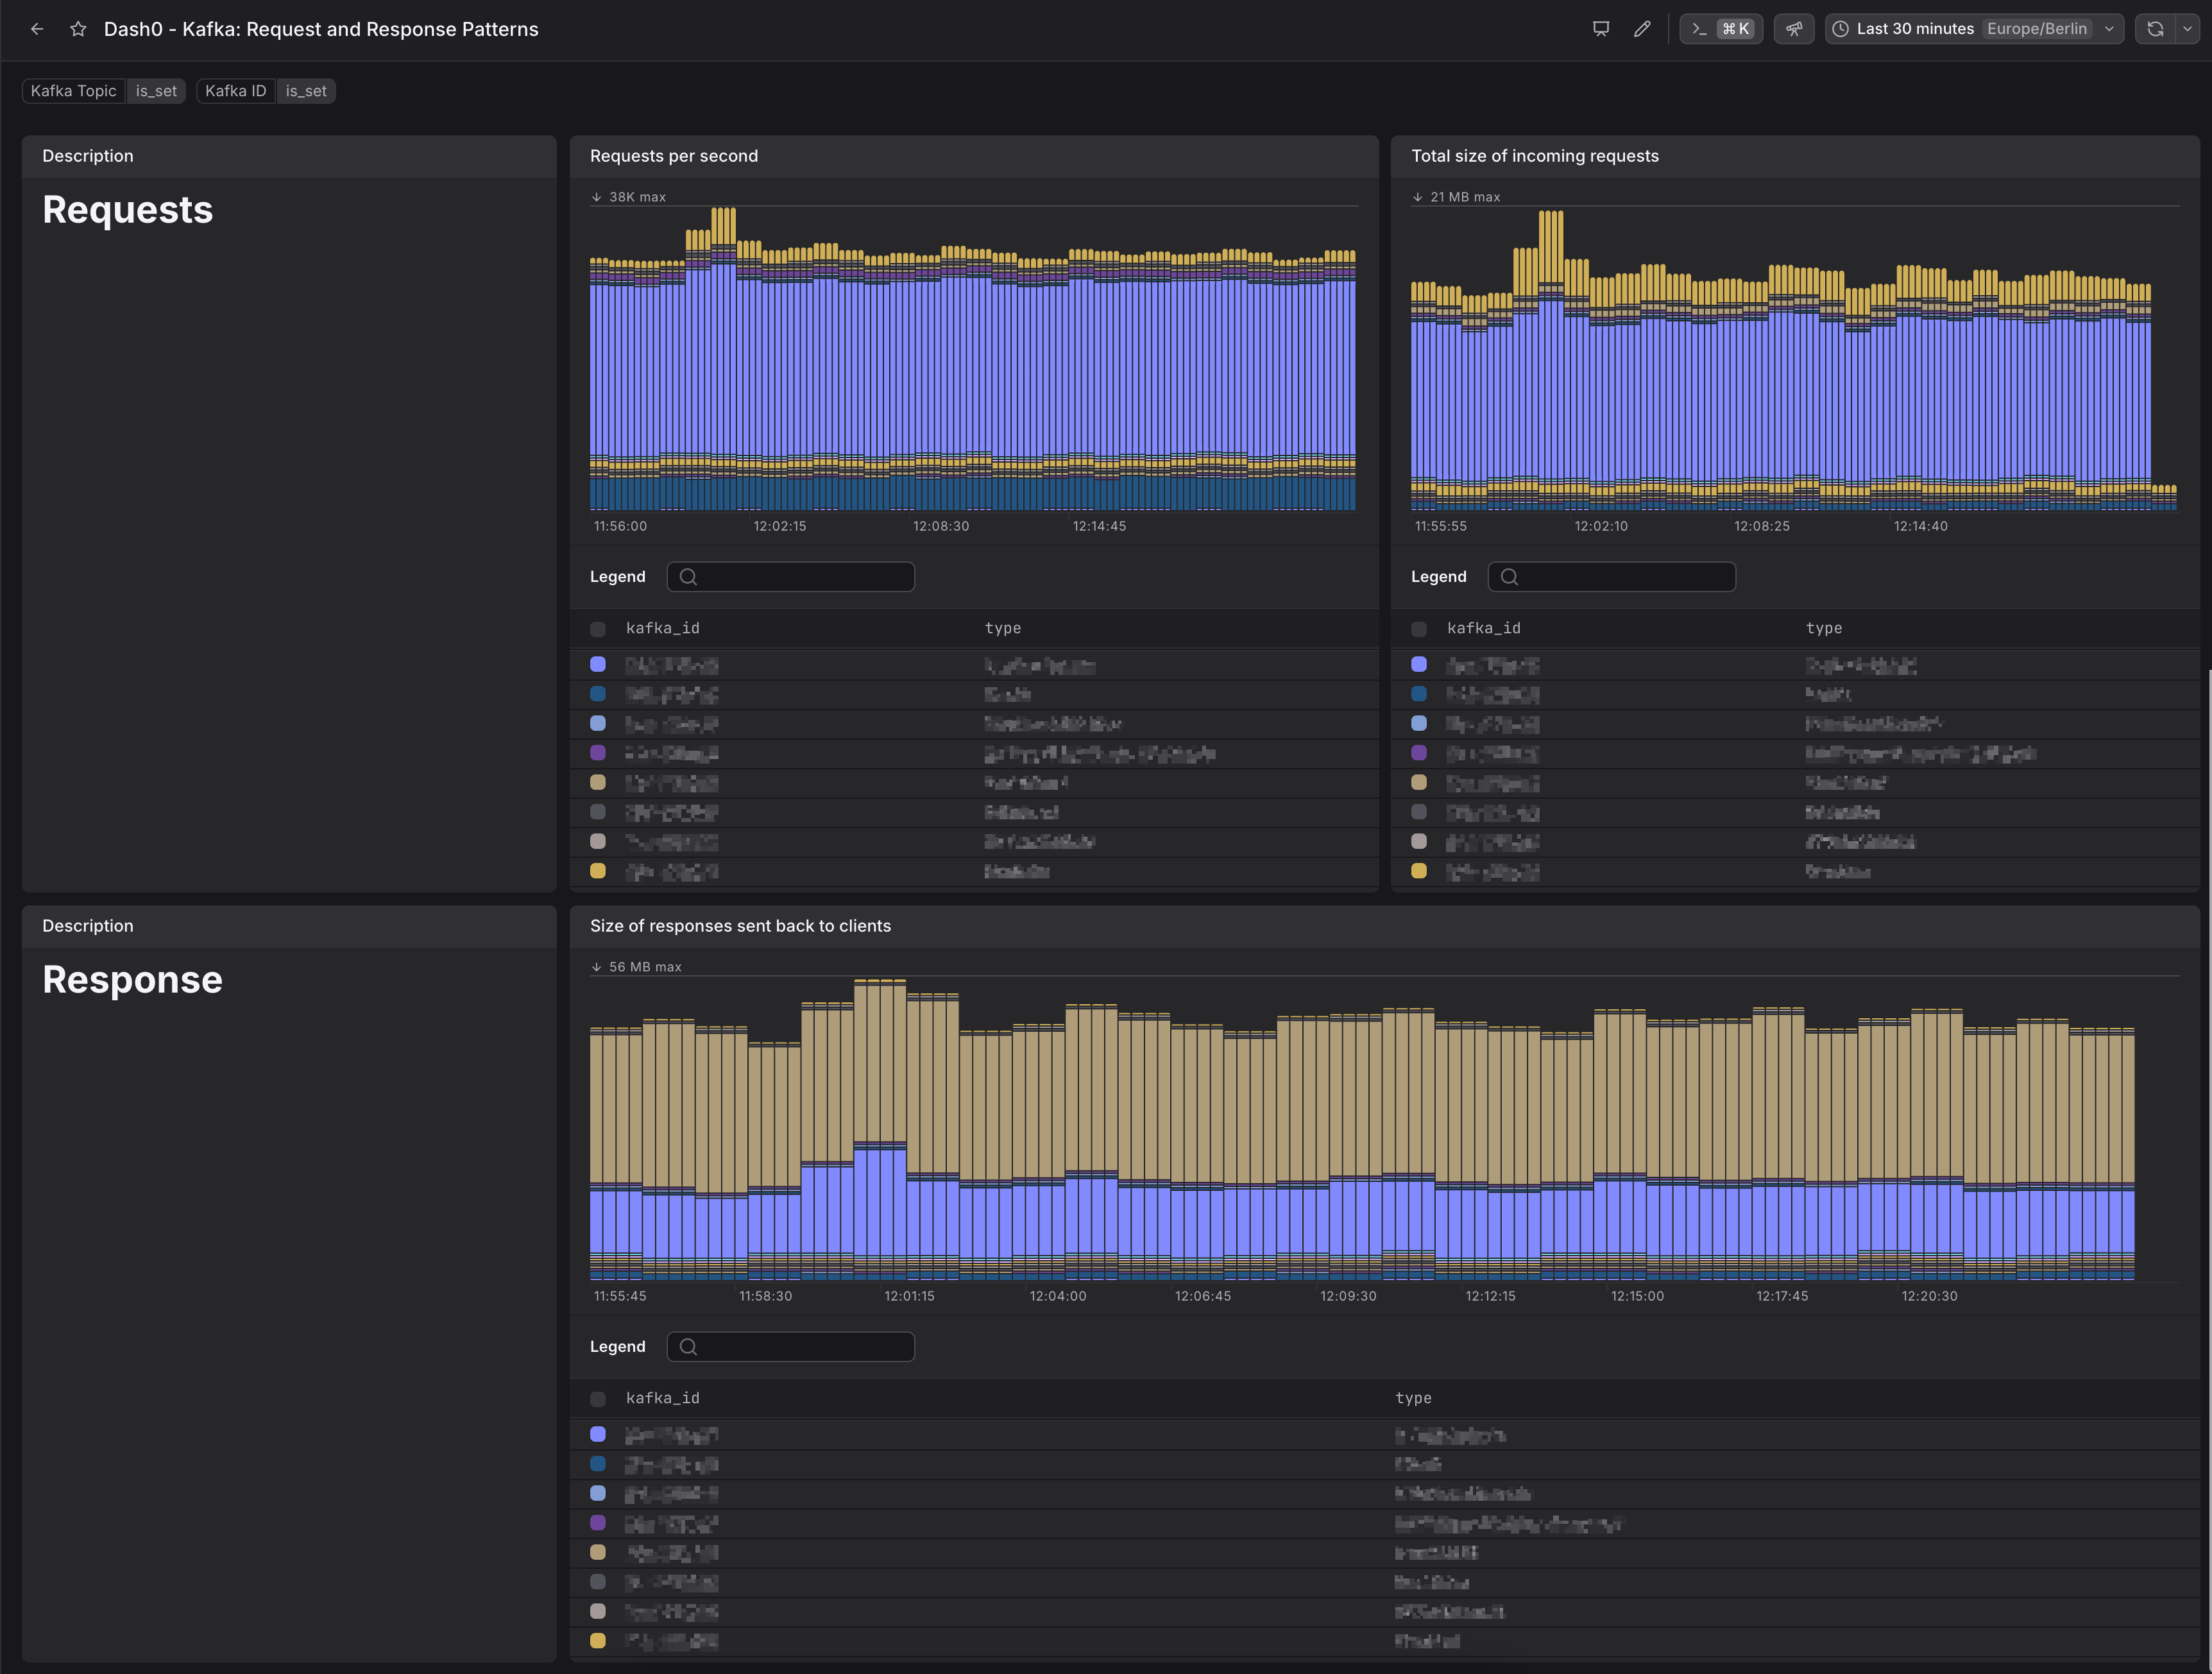Click the back arrow icon

coord(37,29)
